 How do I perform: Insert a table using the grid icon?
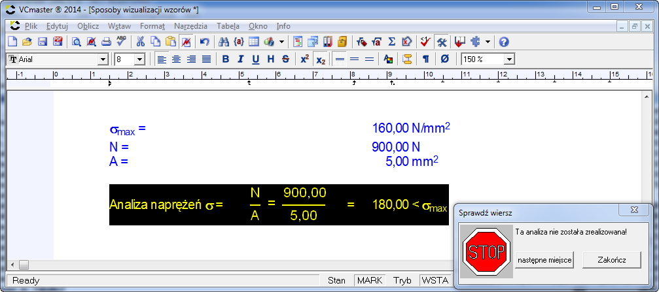click(x=254, y=42)
